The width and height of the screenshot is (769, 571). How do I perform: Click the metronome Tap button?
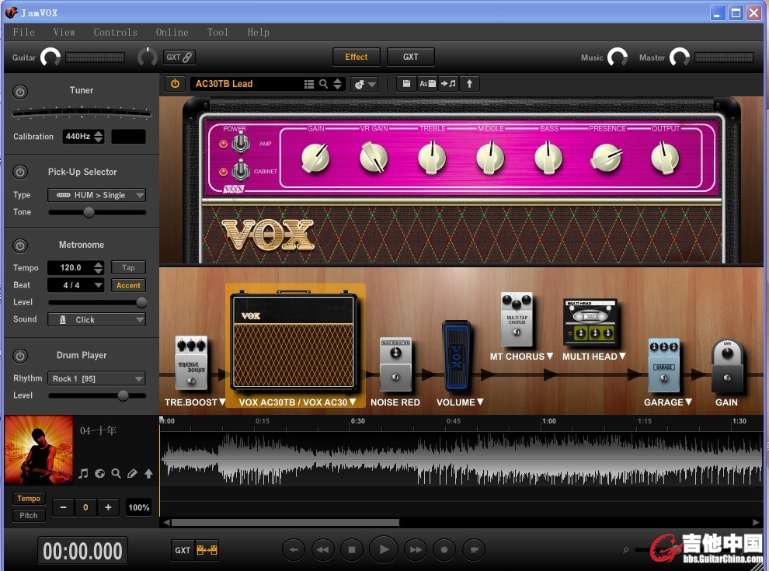128,268
